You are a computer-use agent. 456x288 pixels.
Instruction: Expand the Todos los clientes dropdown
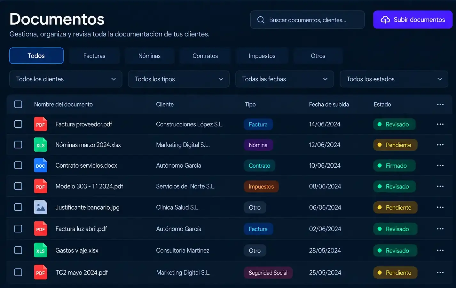pos(66,79)
